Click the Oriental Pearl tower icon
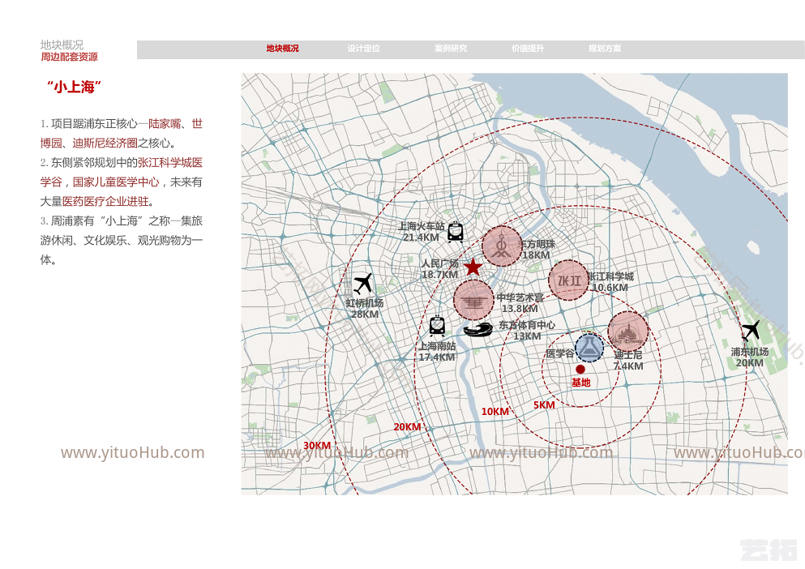The image size is (805, 569). [x=502, y=246]
